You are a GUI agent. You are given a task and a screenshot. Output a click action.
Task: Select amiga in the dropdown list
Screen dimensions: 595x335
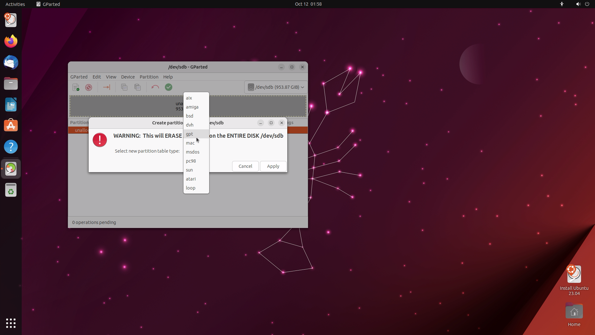(x=196, y=107)
